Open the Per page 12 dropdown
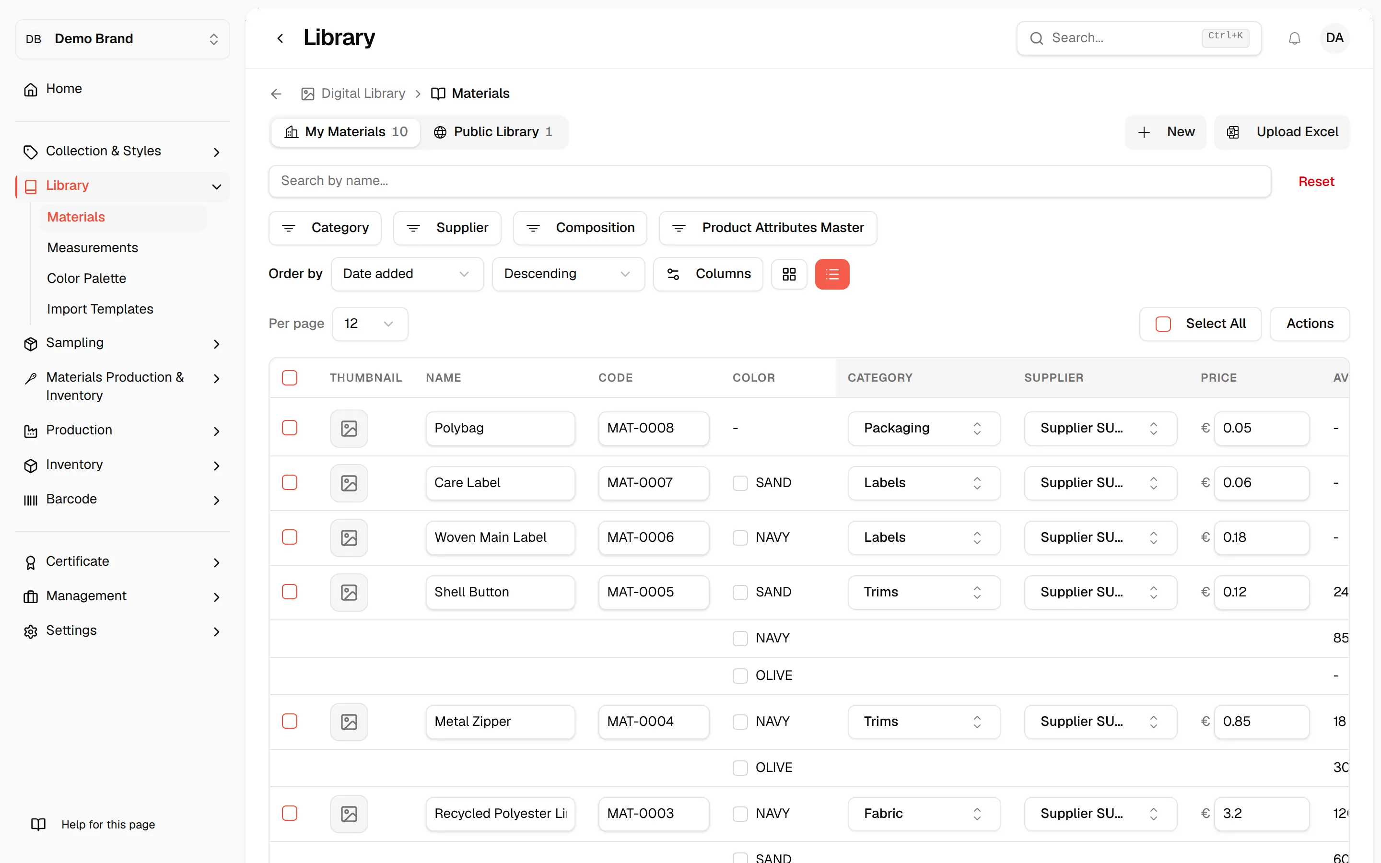1381x863 pixels. pos(369,324)
